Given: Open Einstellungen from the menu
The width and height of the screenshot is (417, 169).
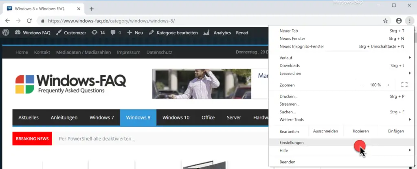Looking at the screenshot, I should (x=342, y=143).
